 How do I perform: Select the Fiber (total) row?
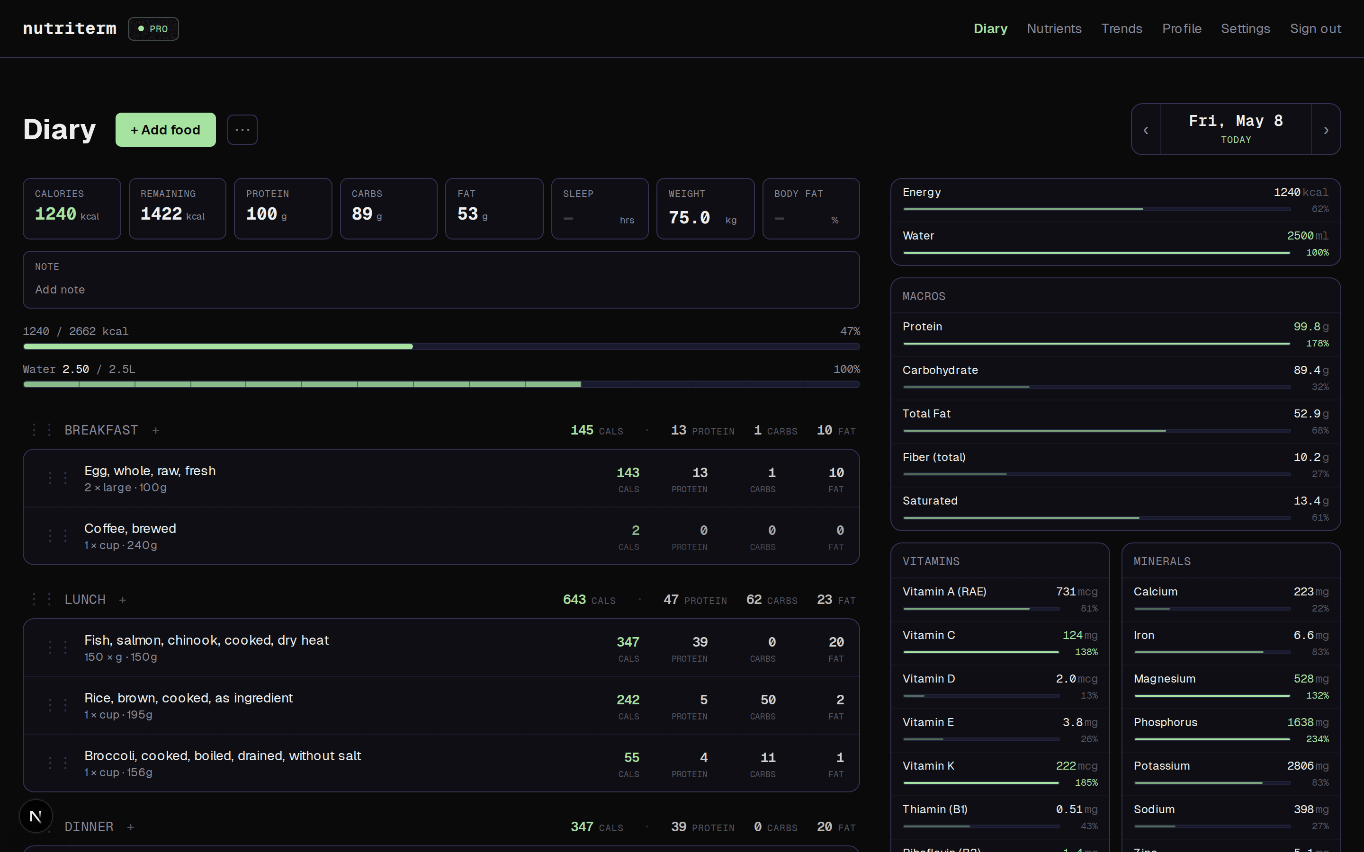(x=1115, y=465)
